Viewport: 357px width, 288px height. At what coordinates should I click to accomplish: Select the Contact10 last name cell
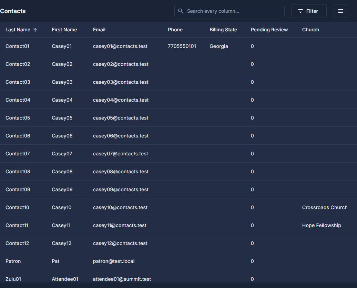tap(17, 207)
